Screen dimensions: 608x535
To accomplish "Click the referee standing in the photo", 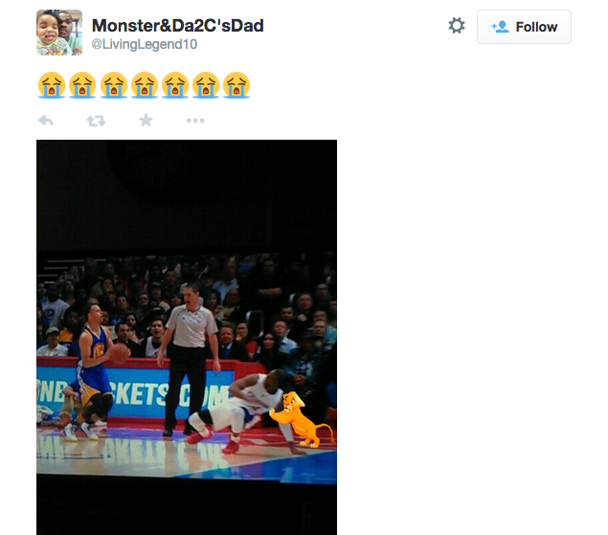I will click(190, 359).
